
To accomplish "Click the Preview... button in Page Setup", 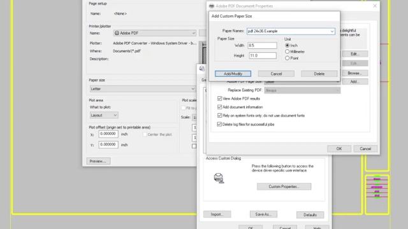I will tap(98, 161).
